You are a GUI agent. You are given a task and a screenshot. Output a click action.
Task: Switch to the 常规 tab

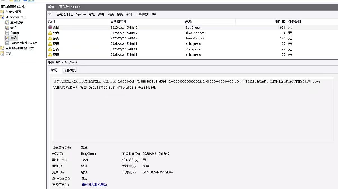tap(54, 70)
